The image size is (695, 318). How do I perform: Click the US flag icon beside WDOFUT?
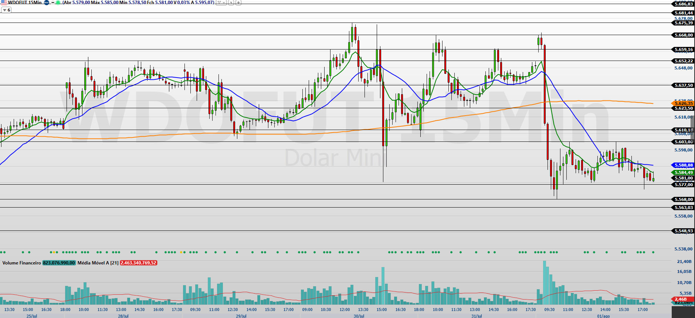(4, 2)
